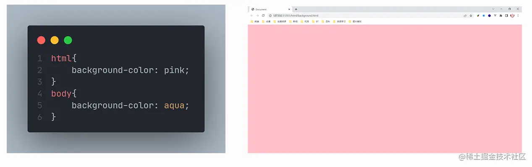The height and width of the screenshot is (167, 532).
Task: Close the Document tab
Action: [x=289, y=9]
